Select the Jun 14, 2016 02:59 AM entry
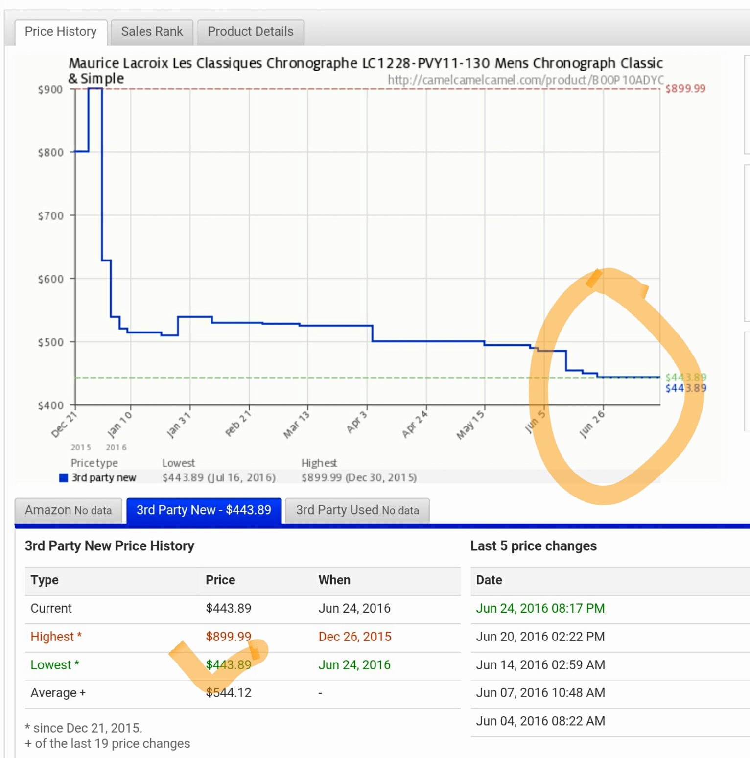Screen dimensions: 750x758 (540, 665)
